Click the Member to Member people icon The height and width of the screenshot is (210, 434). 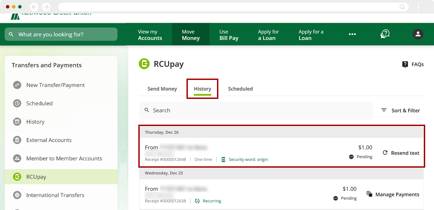click(x=17, y=158)
